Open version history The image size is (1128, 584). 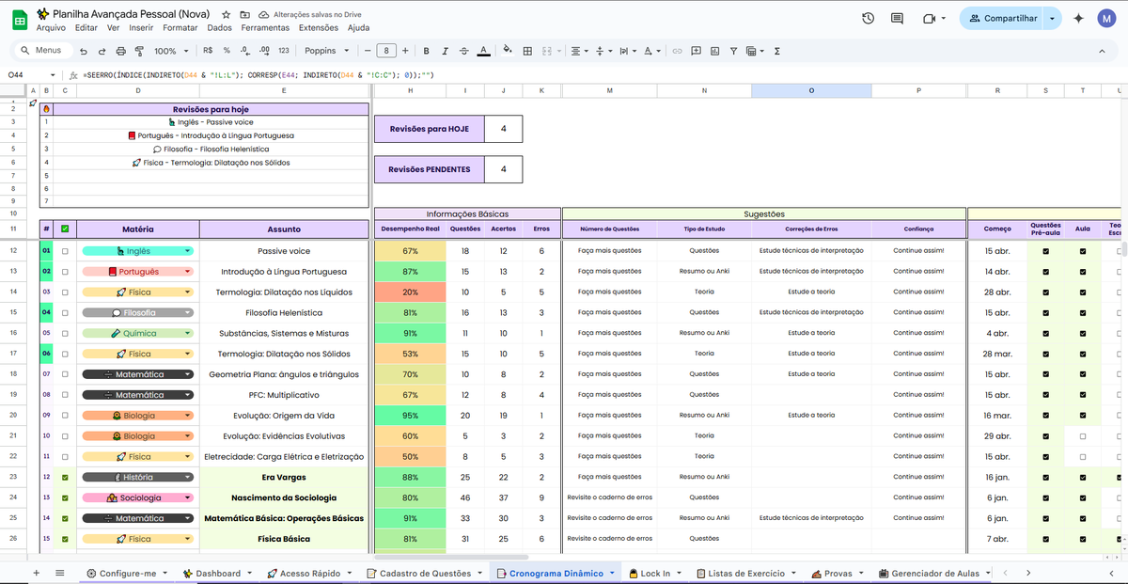point(867,17)
